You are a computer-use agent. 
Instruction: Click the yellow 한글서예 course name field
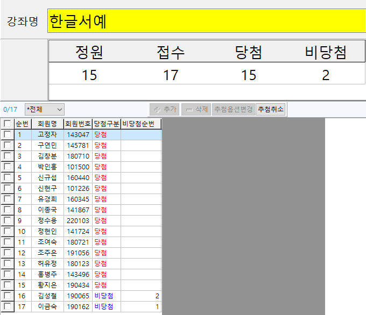206,21
